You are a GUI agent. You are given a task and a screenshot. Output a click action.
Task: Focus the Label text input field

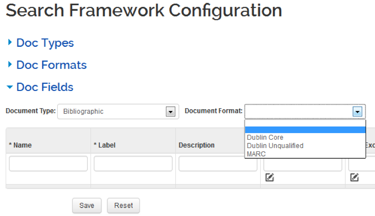coord(133,164)
